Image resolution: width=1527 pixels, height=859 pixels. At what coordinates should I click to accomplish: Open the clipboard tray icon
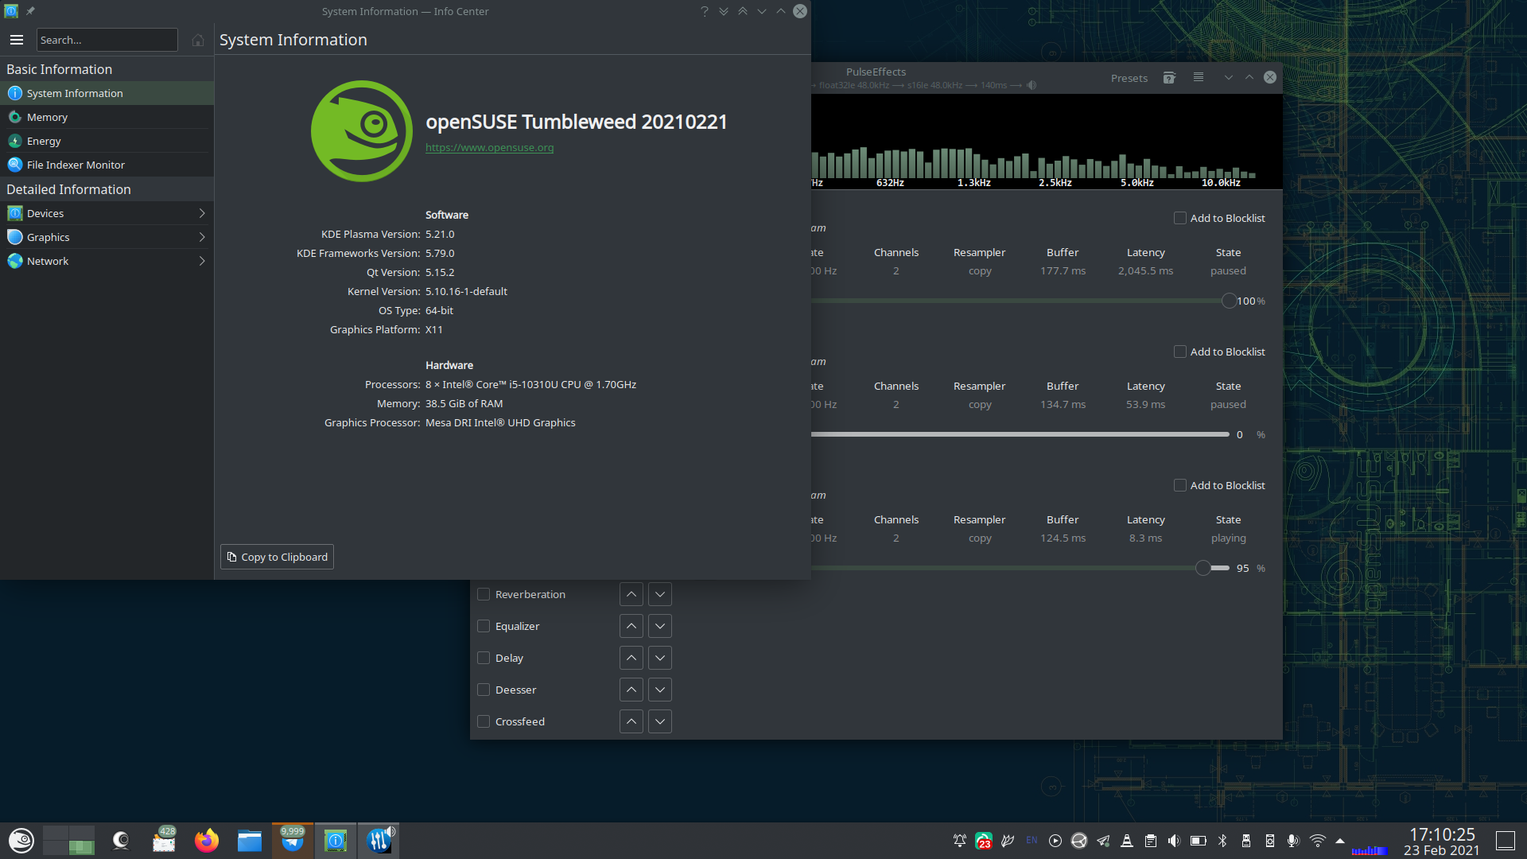pos(1151,841)
